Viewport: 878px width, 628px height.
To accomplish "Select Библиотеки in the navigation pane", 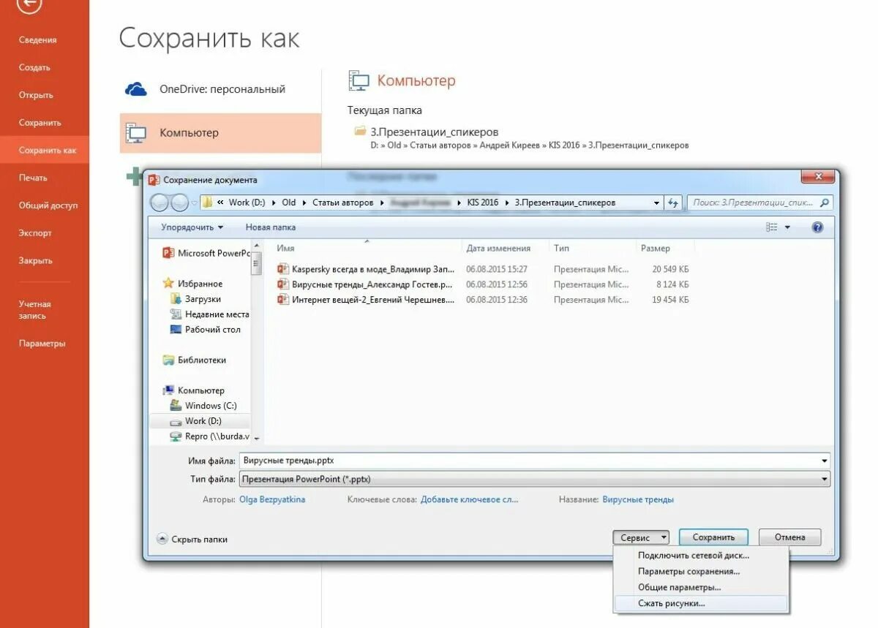I will tap(195, 360).
